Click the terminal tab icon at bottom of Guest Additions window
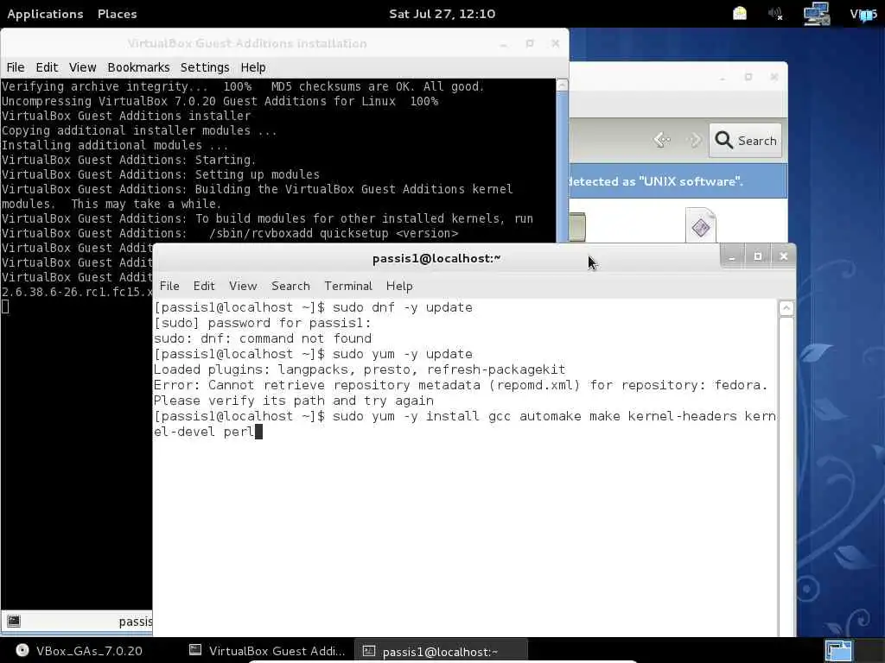The height and width of the screenshot is (663, 885). tap(14, 621)
